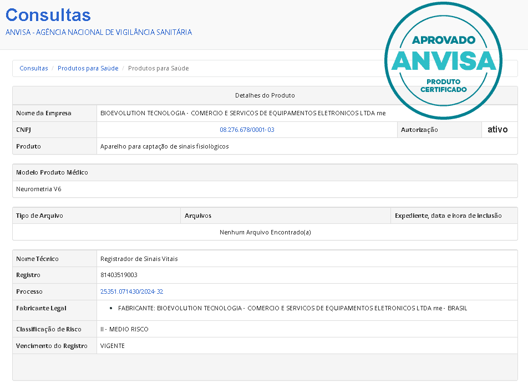Select the Neurometria V6 model row

(x=39, y=189)
